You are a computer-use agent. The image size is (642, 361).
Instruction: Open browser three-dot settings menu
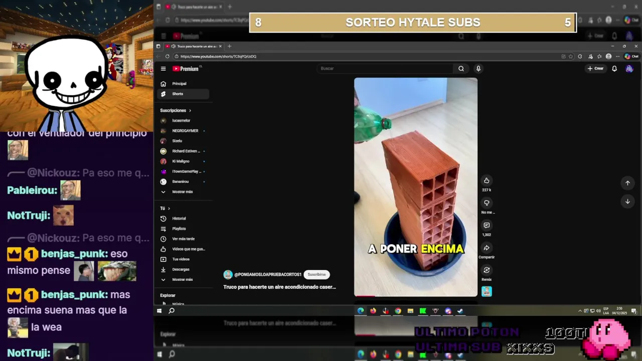(x=617, y=56)
